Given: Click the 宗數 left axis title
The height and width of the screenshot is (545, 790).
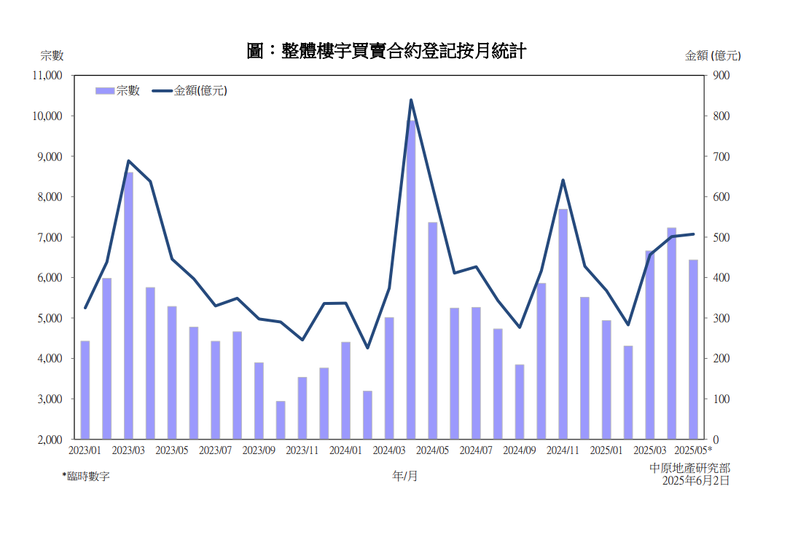Looking at the screenshot, I should (52, 55).
